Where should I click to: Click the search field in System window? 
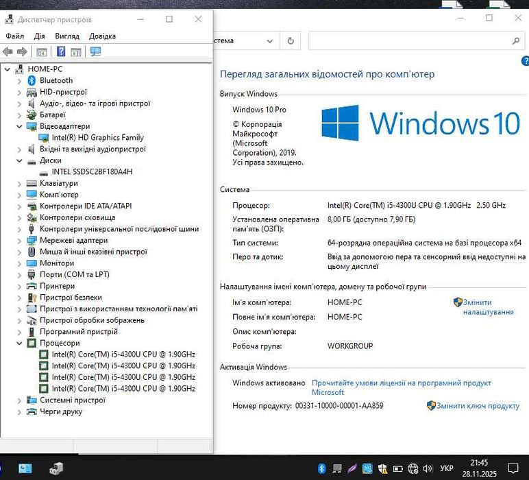tap(409, 41)
